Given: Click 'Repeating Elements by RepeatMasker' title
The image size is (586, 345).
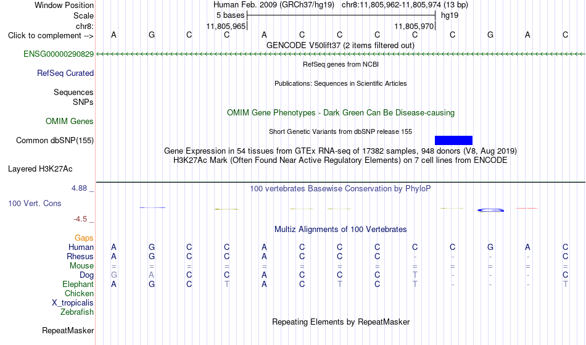Looking at the screenshot, I should pos(341,322).
